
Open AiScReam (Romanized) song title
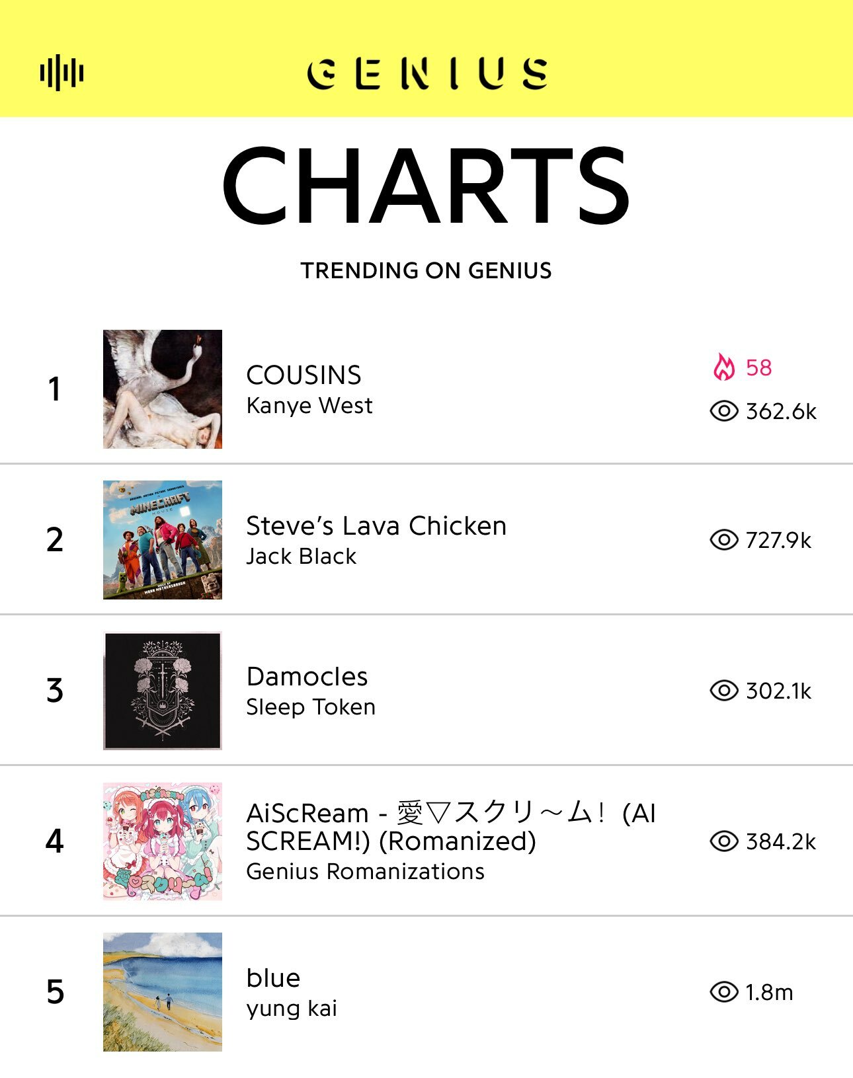[451, 827]
